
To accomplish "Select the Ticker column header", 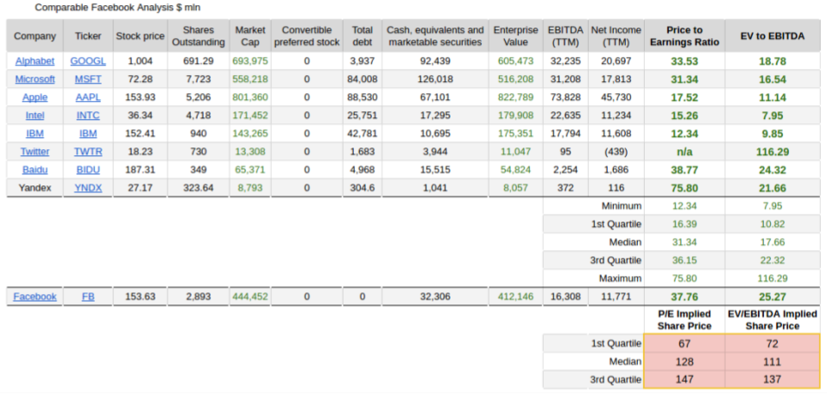I will click(88, 36).
